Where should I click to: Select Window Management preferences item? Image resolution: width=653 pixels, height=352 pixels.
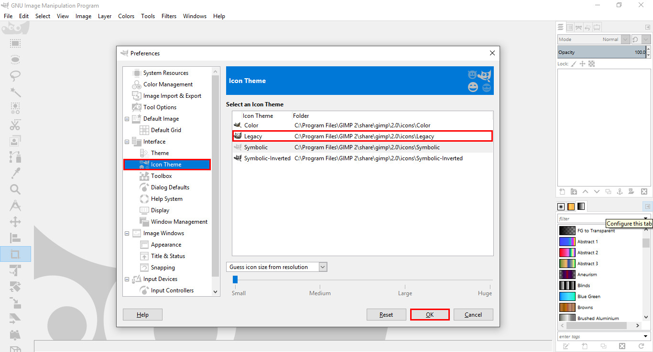click(x=179, y=222)
